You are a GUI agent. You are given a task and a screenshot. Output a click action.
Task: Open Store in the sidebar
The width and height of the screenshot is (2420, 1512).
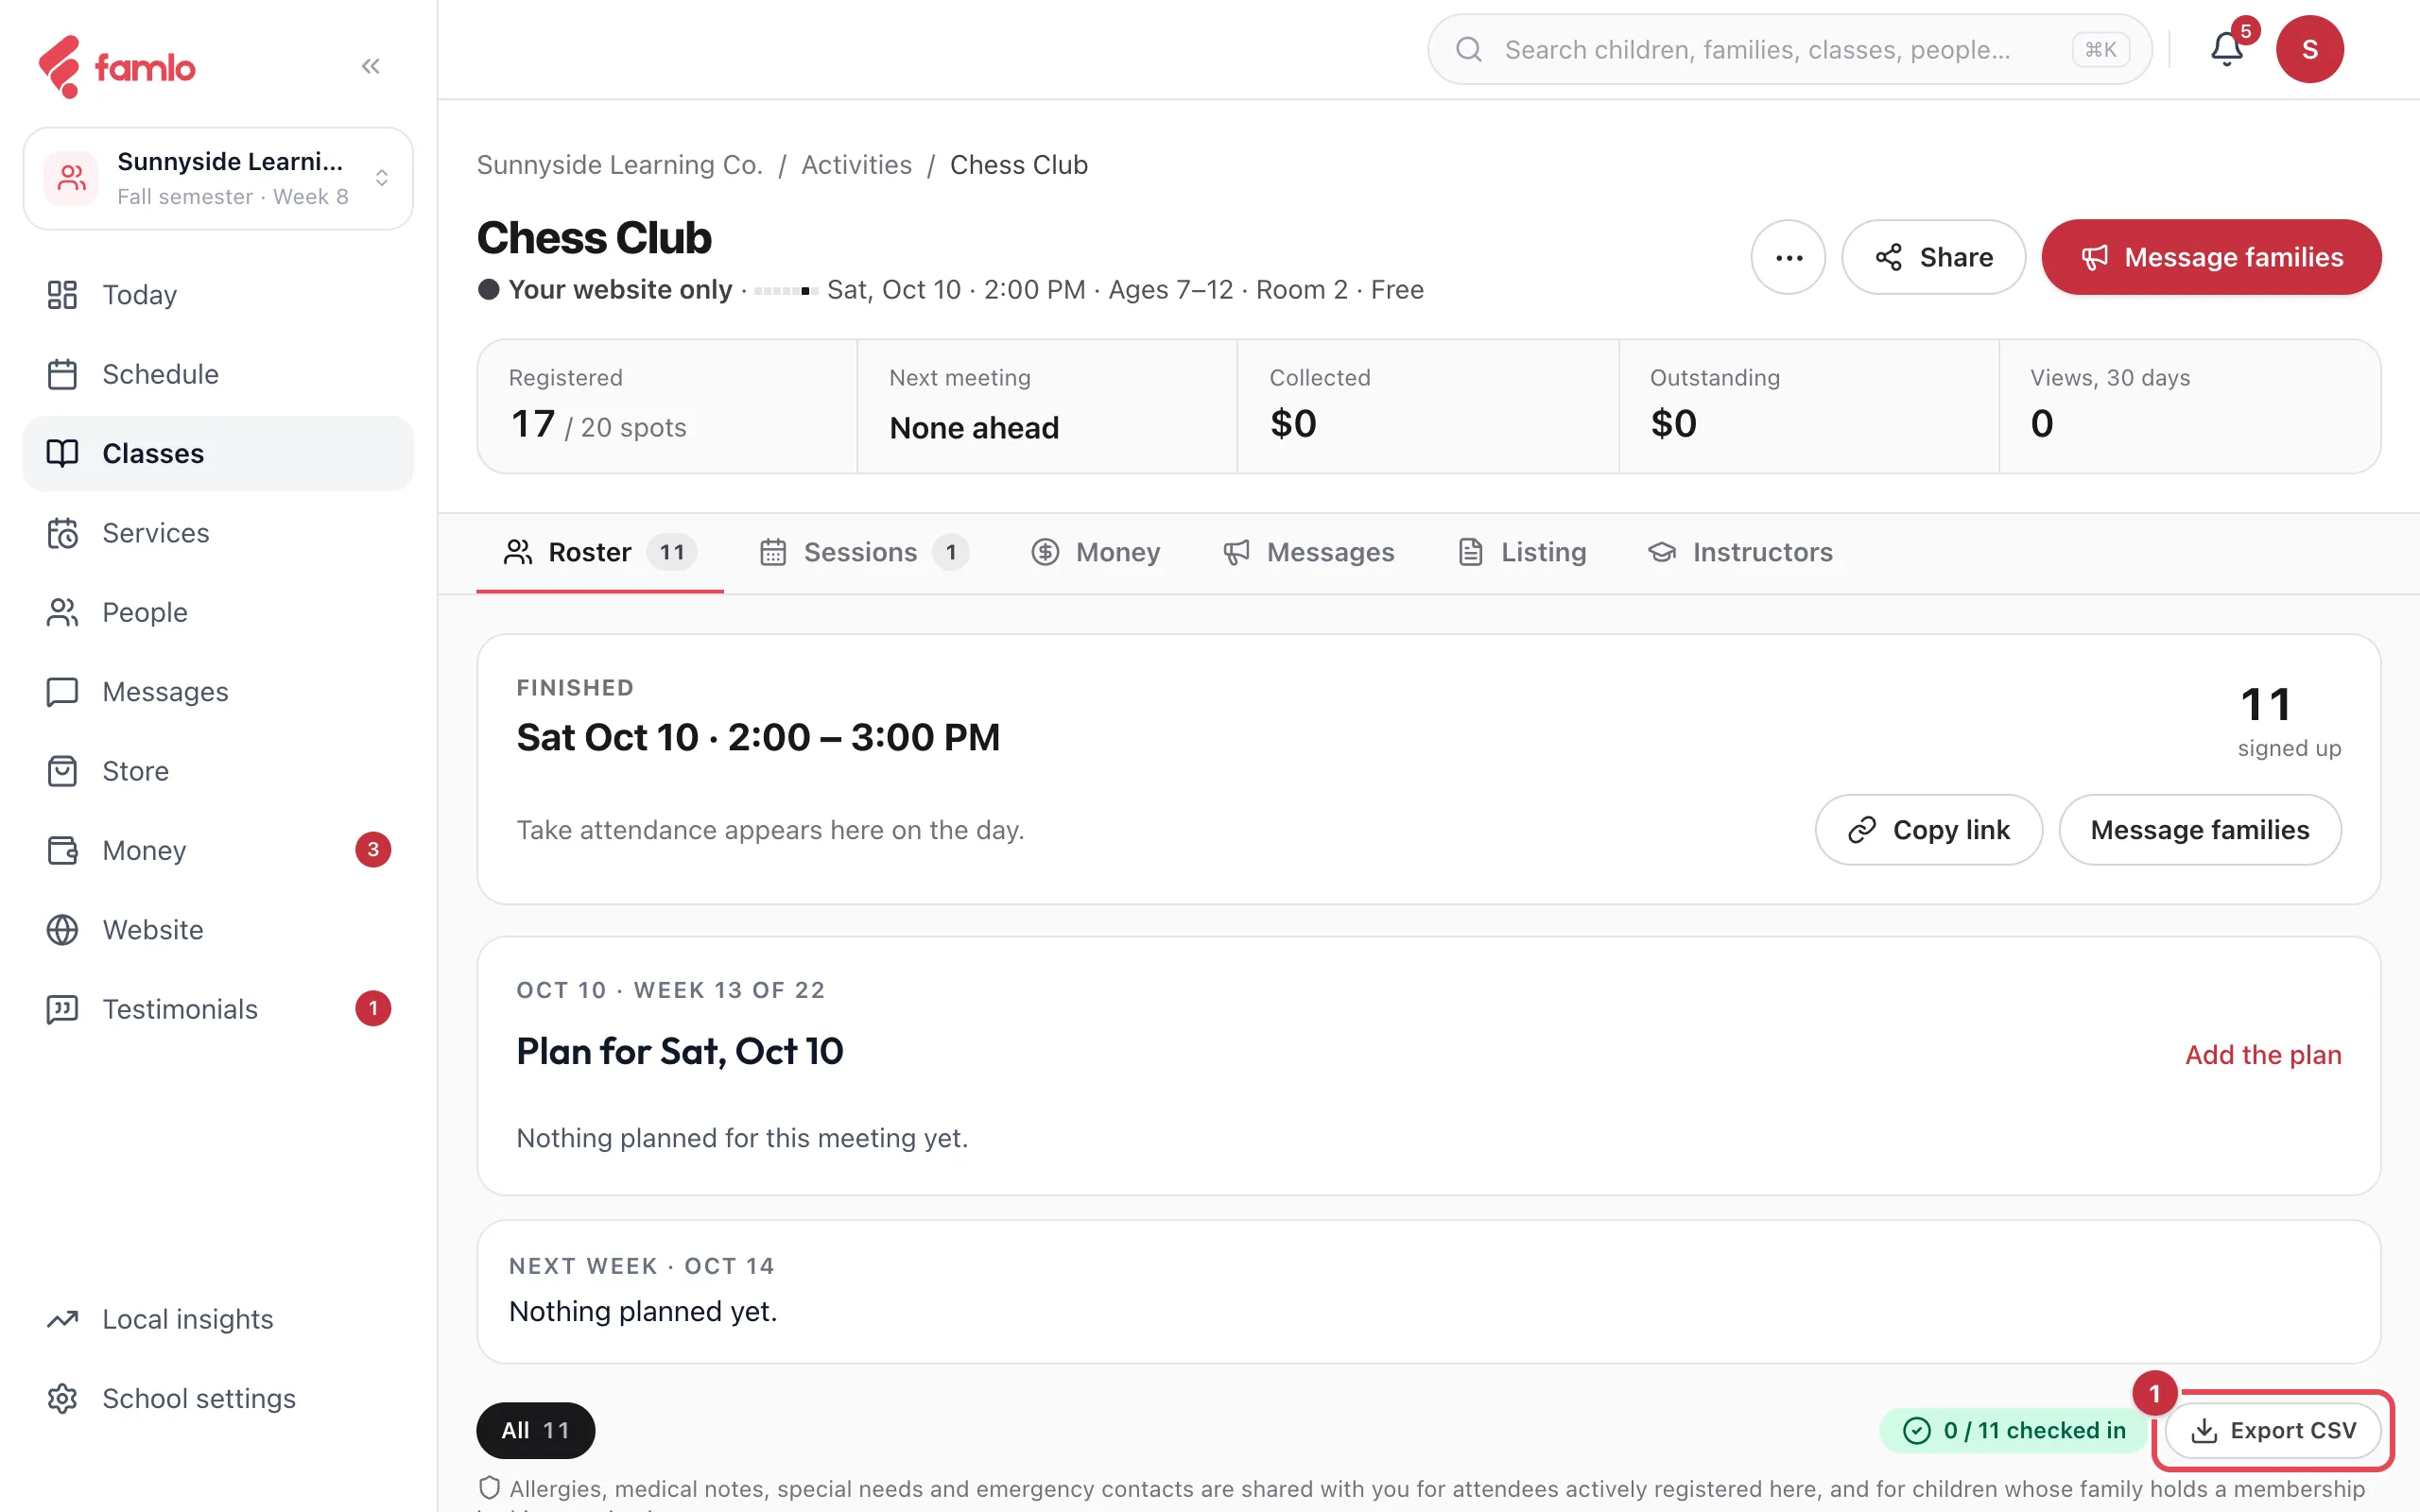tap(218, 771)
